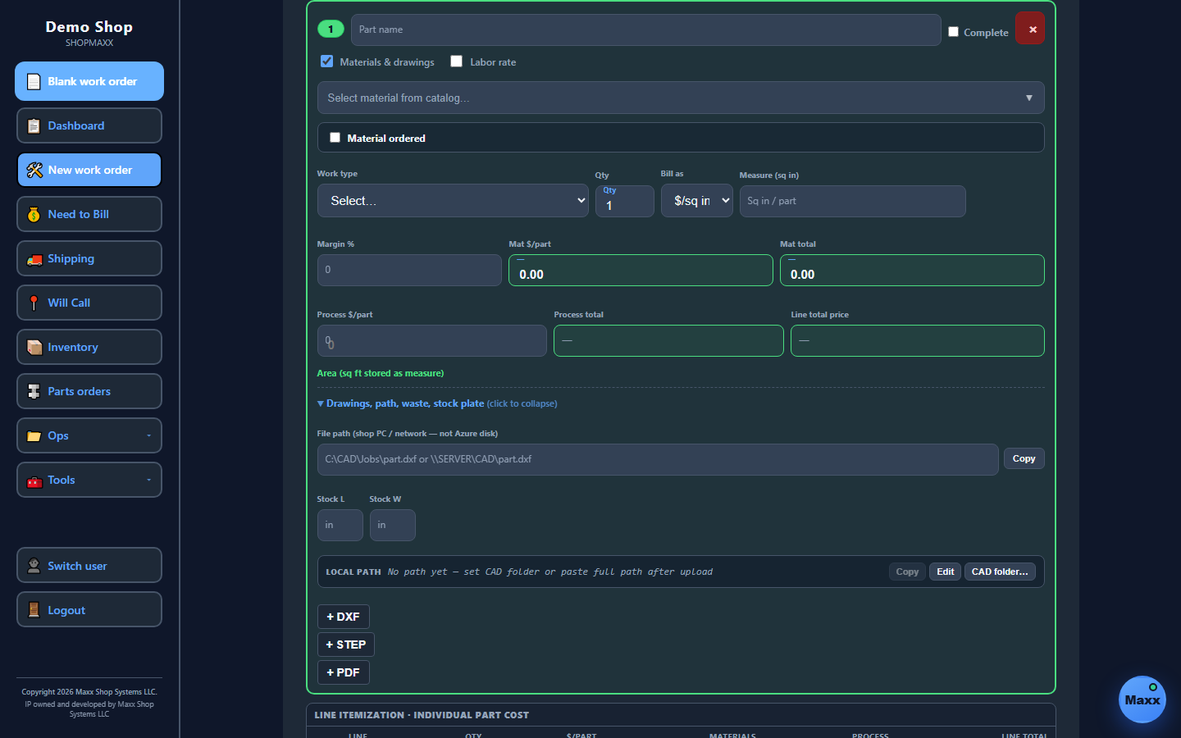The height and width of the screenshot is (738, 1181).
Task: Click the Stock W field
Action: [393, 525]
